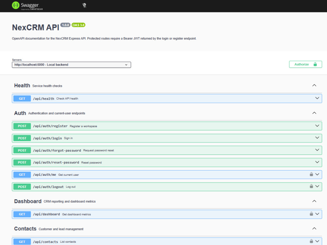Click lock icon on /api/auth/logout row
The image size is (327, 245).
[311, 186]
